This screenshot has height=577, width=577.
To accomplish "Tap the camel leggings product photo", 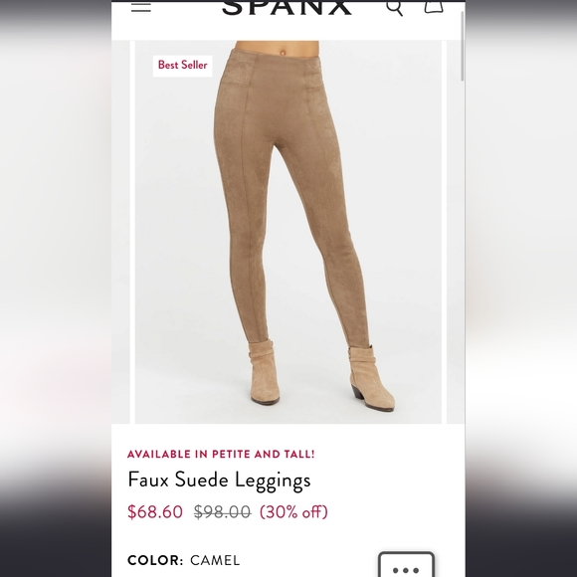I will click(x=288, y=232).
